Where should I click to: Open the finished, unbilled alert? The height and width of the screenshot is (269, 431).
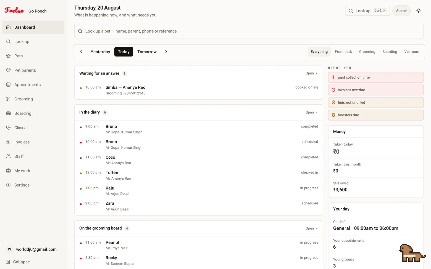tap(376, 103)
